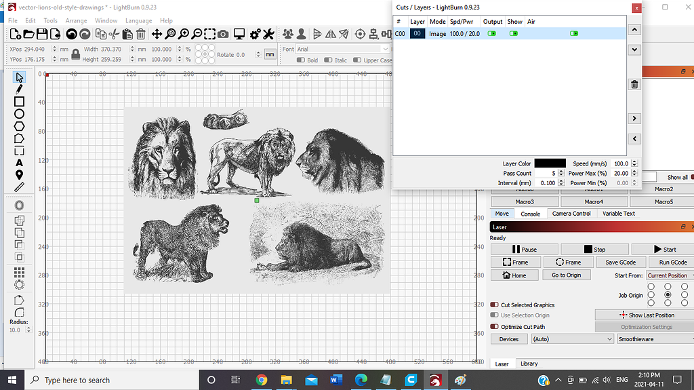Toggle the aspect ratio lock
Image resolution: width=694 pixels, height=390 pixels.
(76, 54)
